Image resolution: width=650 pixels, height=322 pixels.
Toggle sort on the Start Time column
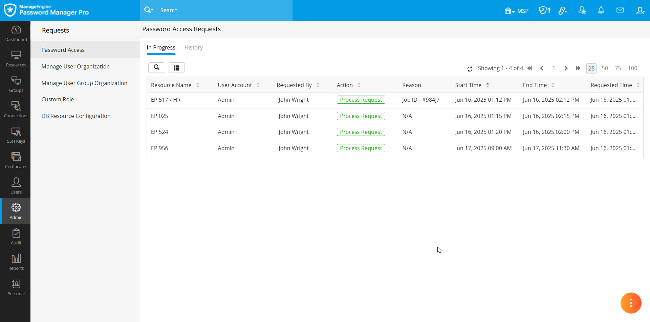pos(487,85)
